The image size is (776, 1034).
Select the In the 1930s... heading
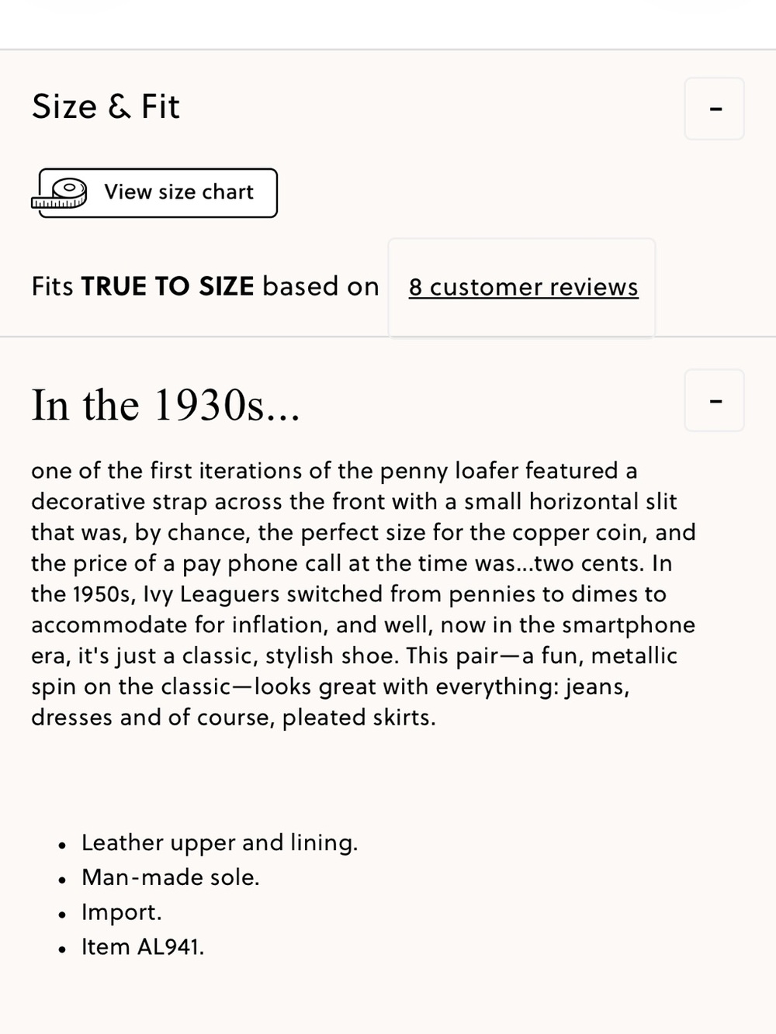click(x=165, y=405)
